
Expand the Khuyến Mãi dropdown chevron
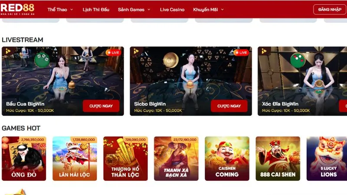coord(223,10)
